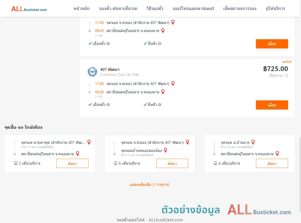Click the ห่าง 13 กม. จากจุดที่เลือก distance note

(x=137, y=155)
